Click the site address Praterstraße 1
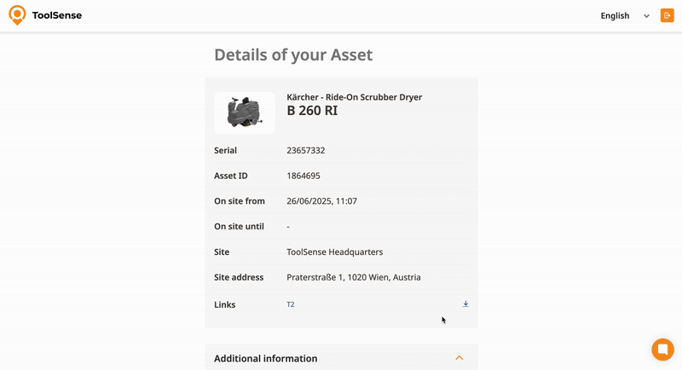Image resolution: width=682 pixels, height=370 pixels. tap(353, 277)
